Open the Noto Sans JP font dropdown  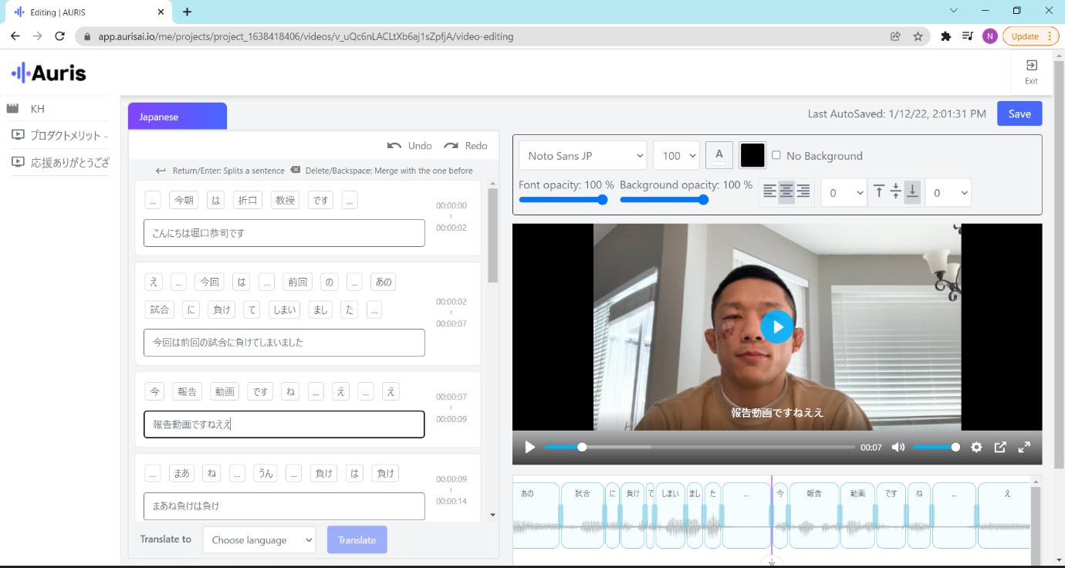click(x=583, y=155)
